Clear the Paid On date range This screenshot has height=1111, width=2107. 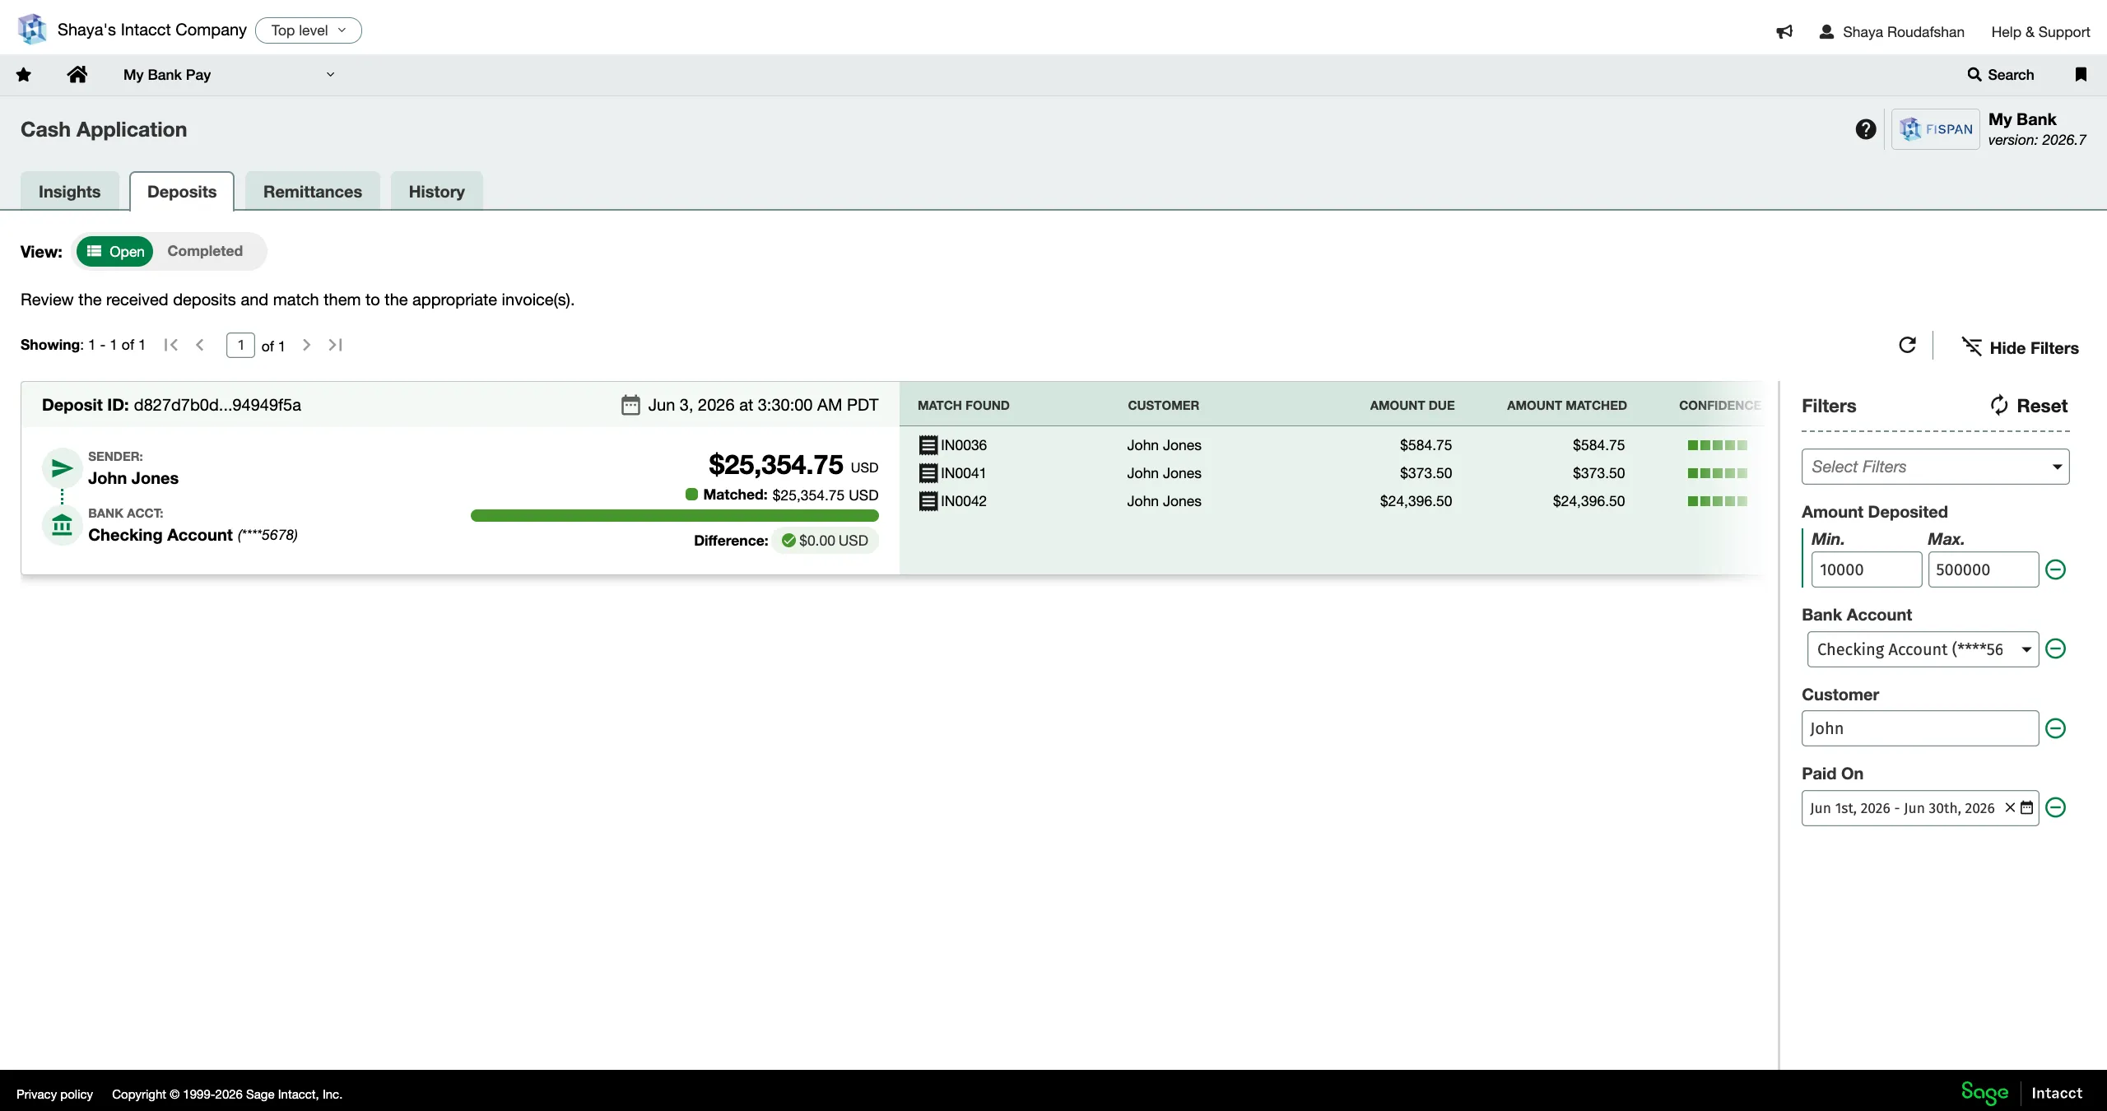[x=2010, y=807]
